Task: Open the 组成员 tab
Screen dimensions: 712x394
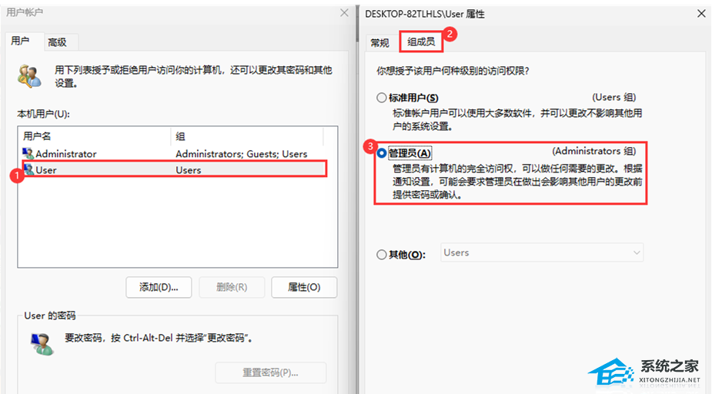Action: coord(421,42)
